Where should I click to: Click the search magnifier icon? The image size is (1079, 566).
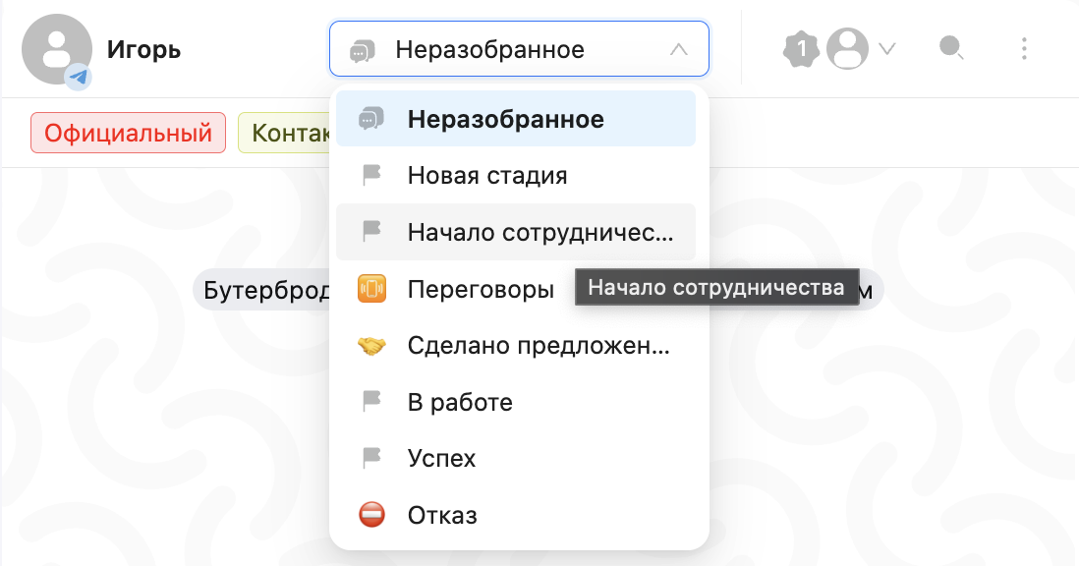pos(950,47)
